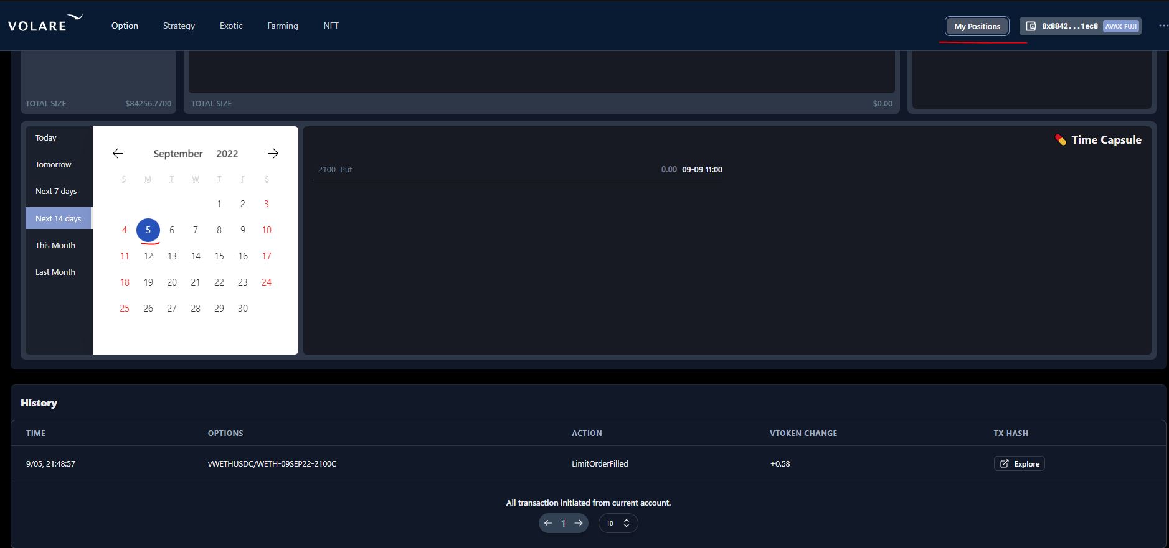
Task: Click history page number 1
Action: [x=563, y=524]
